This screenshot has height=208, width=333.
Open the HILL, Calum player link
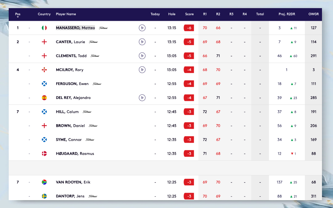click(67, 112)
